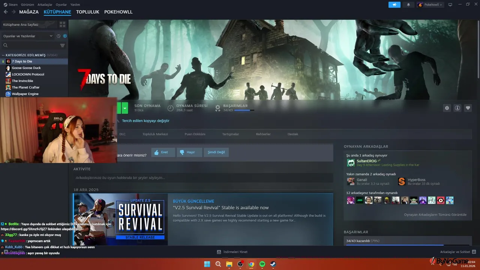
Task: Click the play time clock icon
Action: pyautogui.click(x=171, y=108)
